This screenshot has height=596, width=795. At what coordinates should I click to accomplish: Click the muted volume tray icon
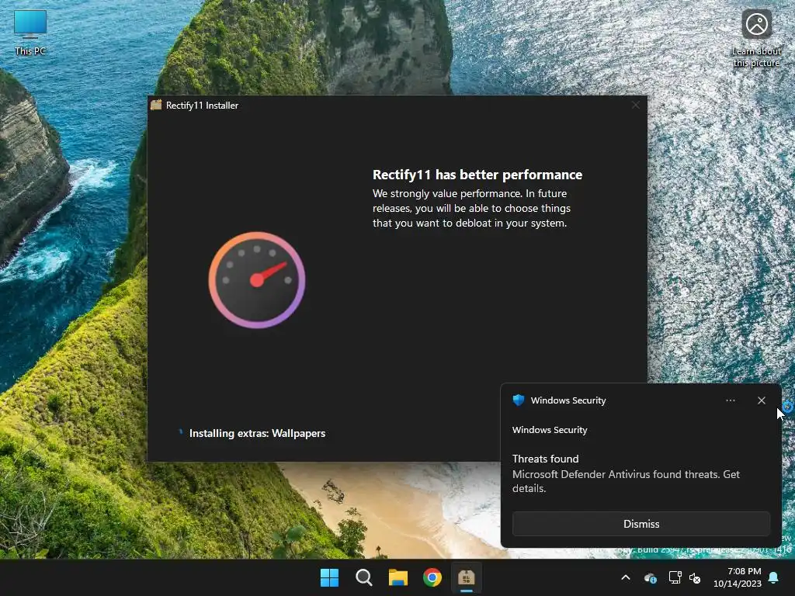[x=695, y=577]
